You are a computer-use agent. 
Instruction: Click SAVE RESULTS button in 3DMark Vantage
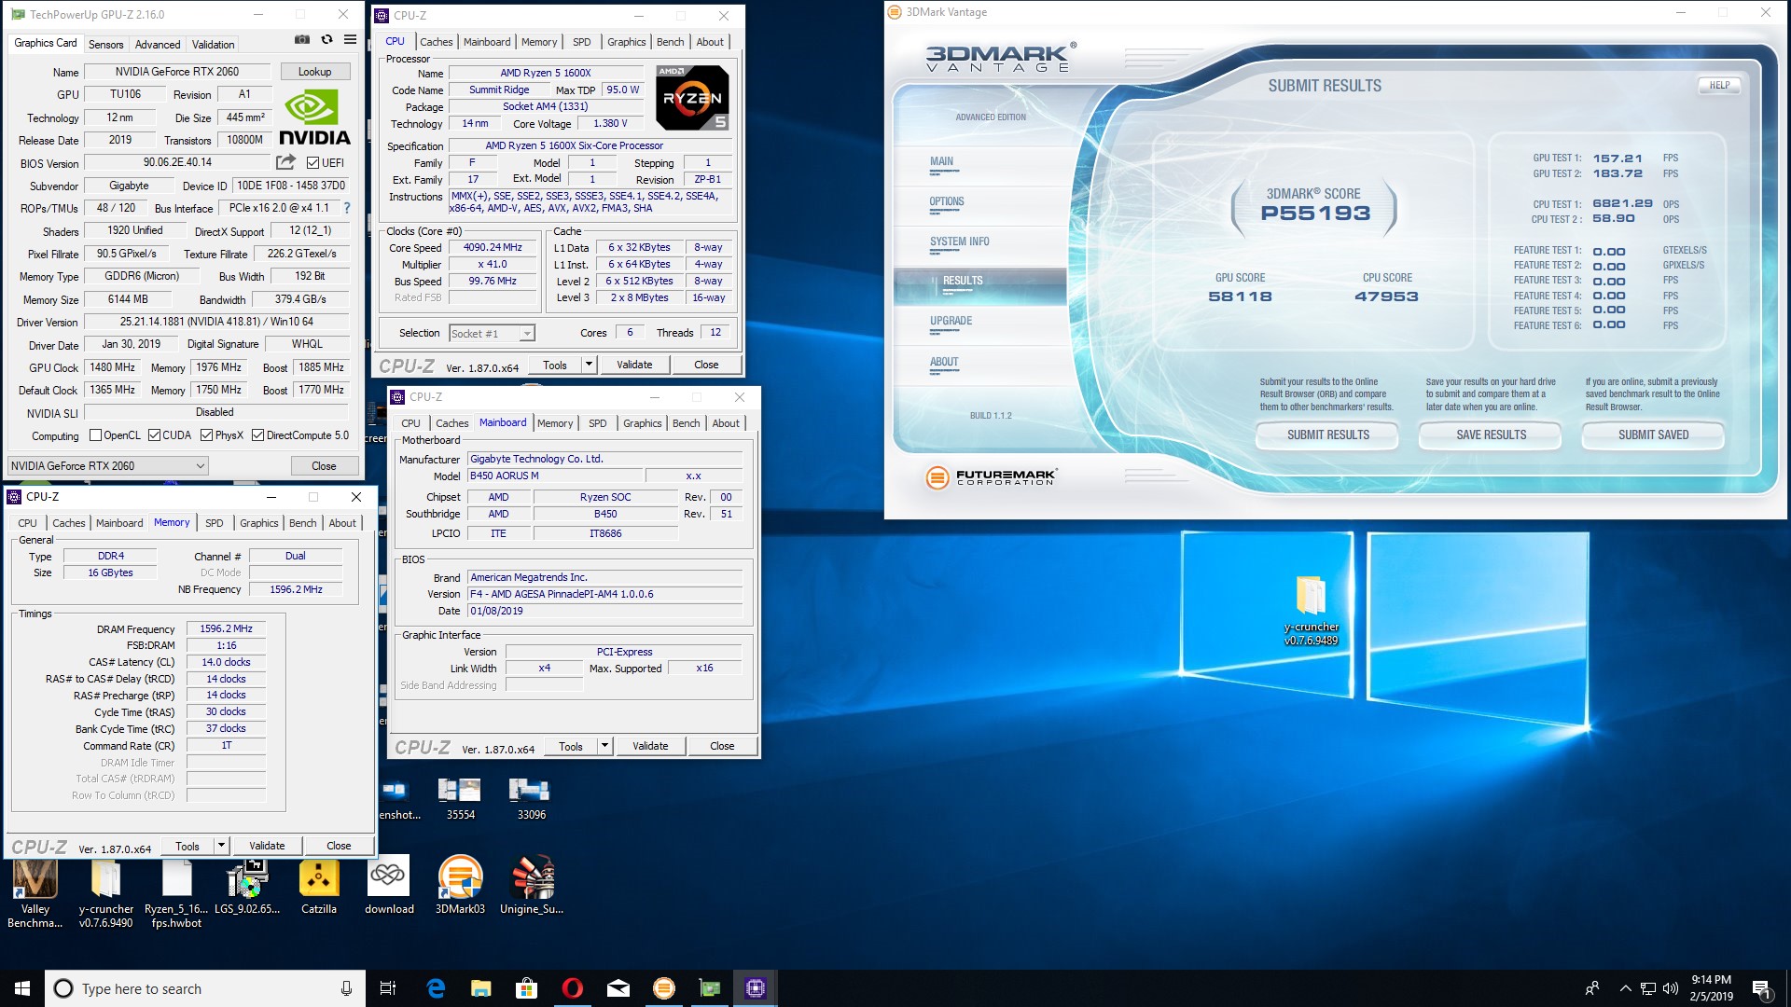click(1491, 435)
